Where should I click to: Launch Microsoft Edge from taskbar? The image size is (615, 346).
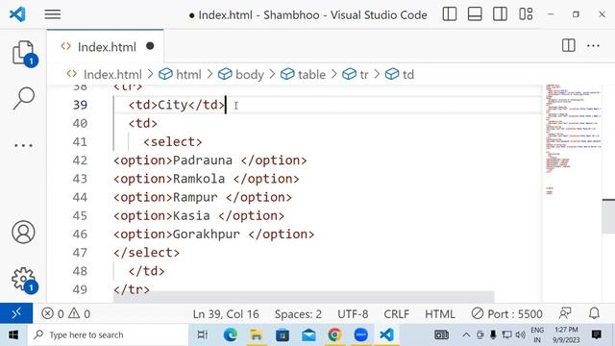(x=231, y=335)
